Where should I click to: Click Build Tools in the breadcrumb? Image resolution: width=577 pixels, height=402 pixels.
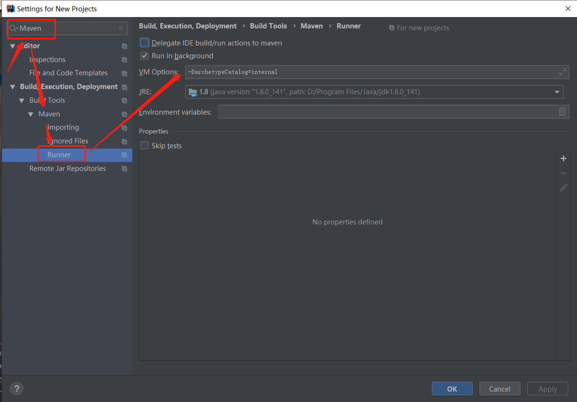click(x=268, y=26)
